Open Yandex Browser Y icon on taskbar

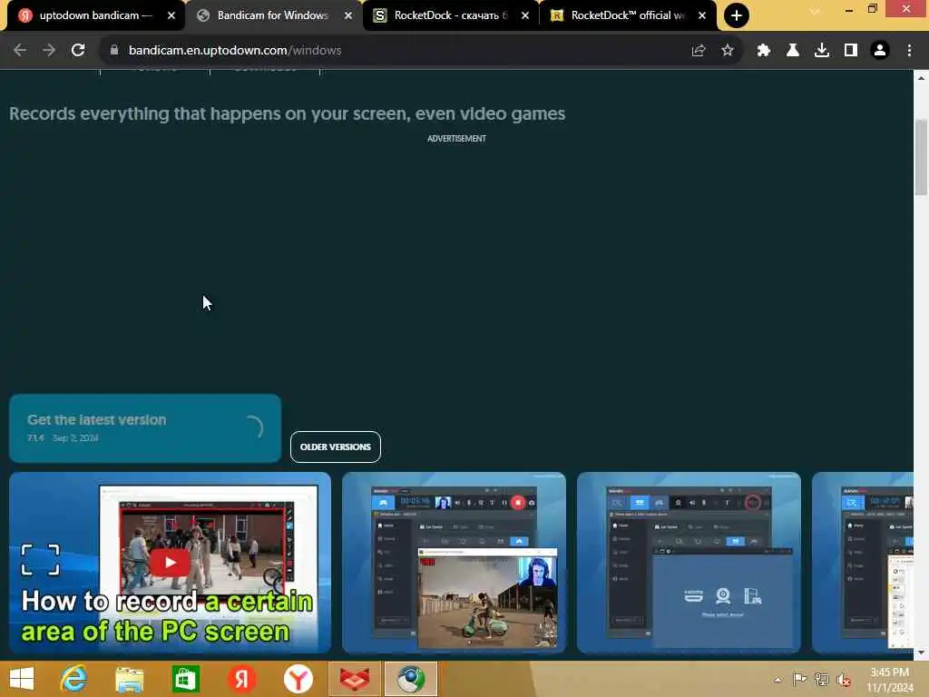click(x=298, y=679)
